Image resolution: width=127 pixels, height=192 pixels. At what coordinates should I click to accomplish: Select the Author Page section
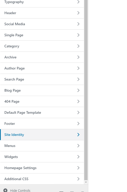[42, 68]
